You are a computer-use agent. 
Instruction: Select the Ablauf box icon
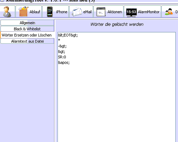point(23,12)
